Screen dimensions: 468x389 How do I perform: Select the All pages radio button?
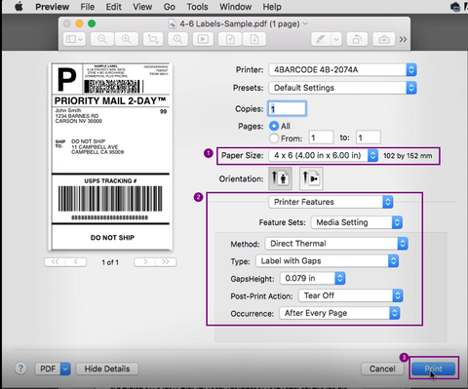click(x=274, y=126)
